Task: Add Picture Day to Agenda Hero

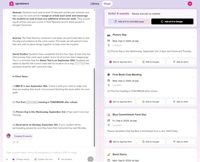Action: click(120, 62)
